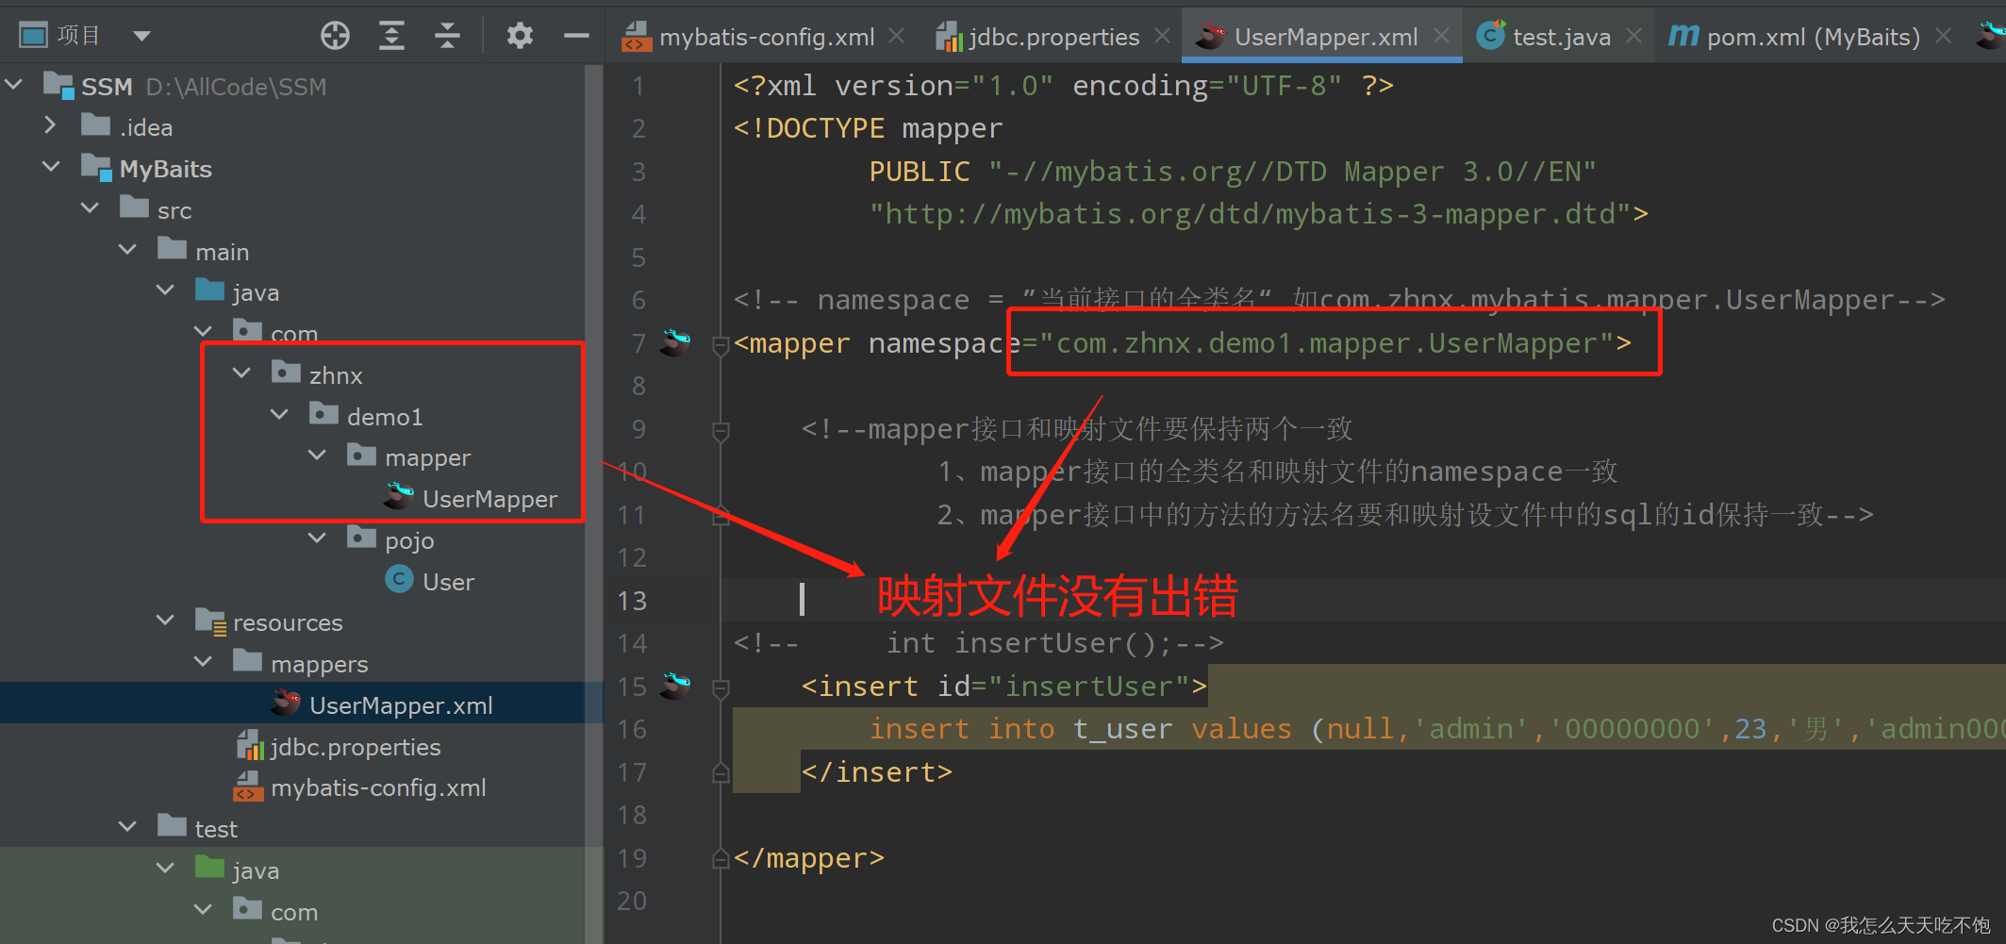
Task: Open the project view dropdown arrow
Action: click(x=141, y=37)
